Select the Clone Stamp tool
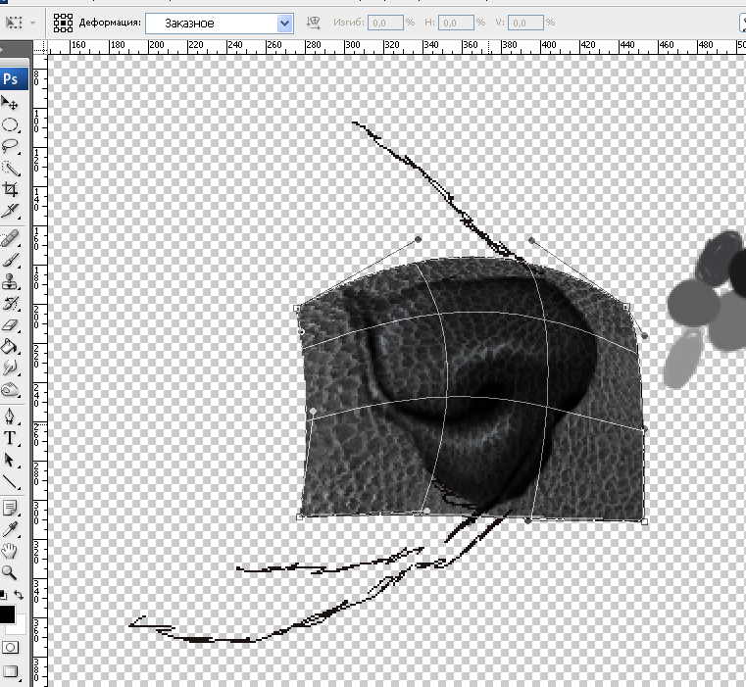 (10, 282)
